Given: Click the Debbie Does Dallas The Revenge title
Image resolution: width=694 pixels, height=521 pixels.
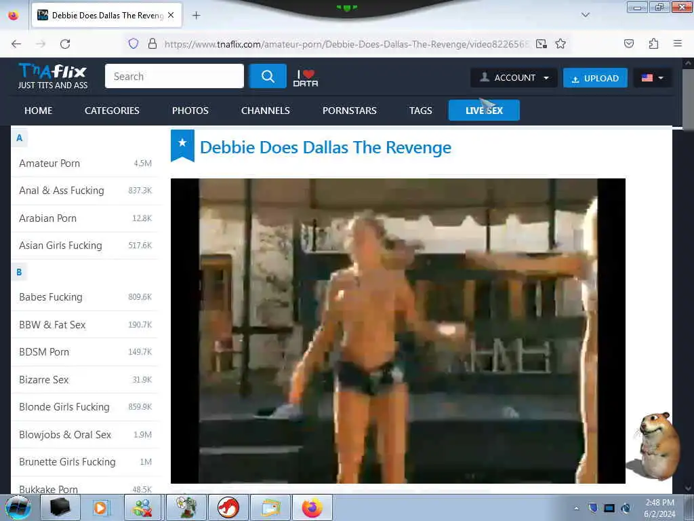Looking at the screenshot, I should 325,147.
